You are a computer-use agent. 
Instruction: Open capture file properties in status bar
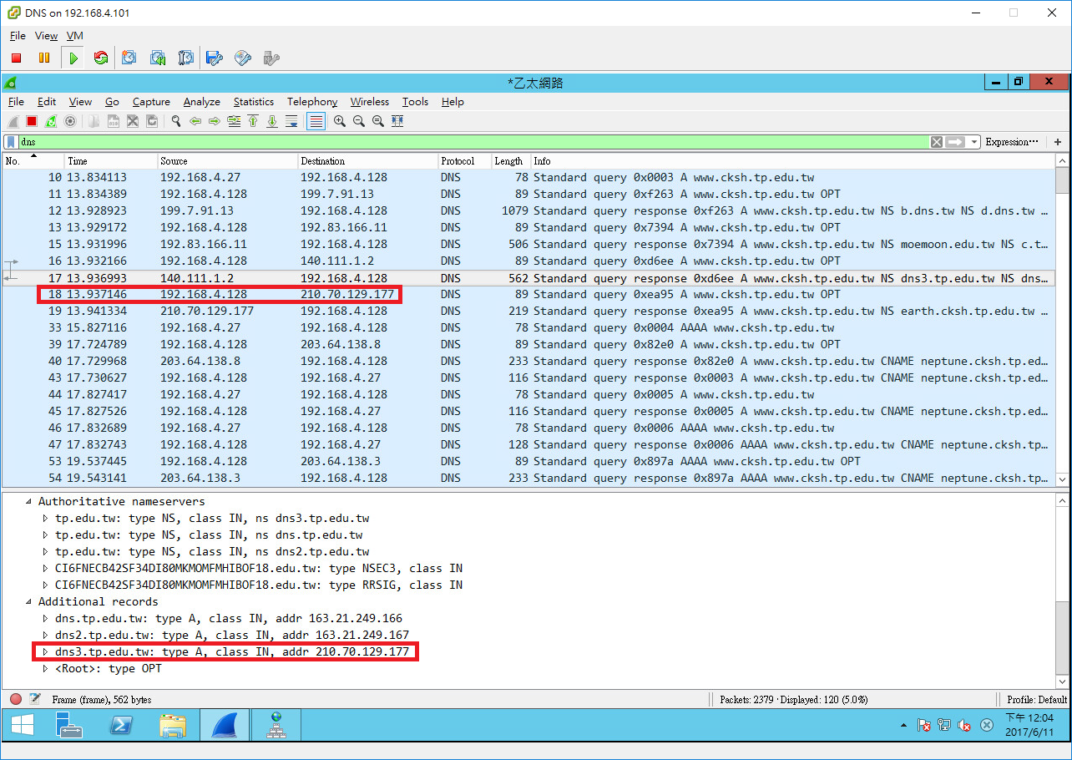tap(35, 699)
